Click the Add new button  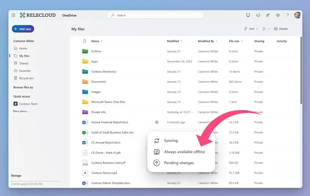pos(23,29)
